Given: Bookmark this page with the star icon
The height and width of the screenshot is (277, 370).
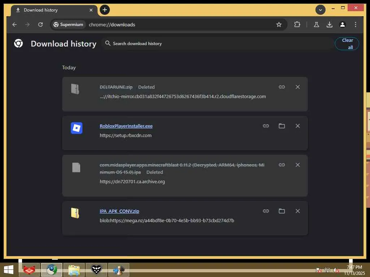Looking at the screenshot, I should pyautogui.click(x=279, y=25).
